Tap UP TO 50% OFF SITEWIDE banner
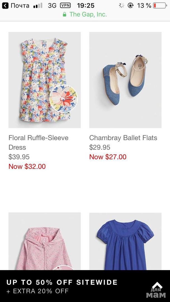The height and width of the screenshot is (302, 170). [x=62, y=282]
